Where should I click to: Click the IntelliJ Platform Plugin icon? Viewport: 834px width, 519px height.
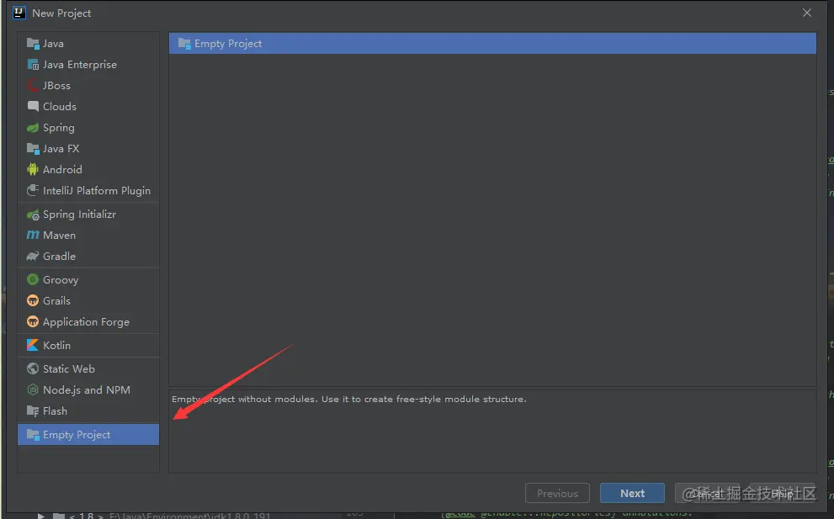[x=33, y=190]
